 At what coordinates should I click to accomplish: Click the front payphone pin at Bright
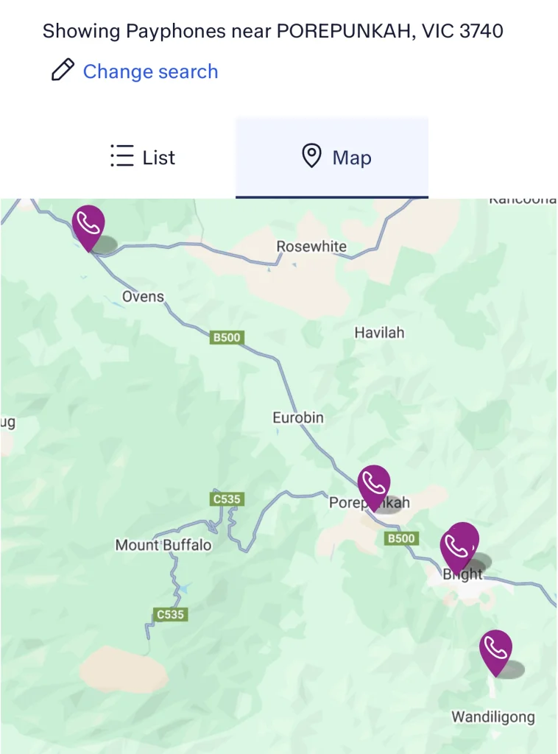pyautogui.click(x=455, y=549)
